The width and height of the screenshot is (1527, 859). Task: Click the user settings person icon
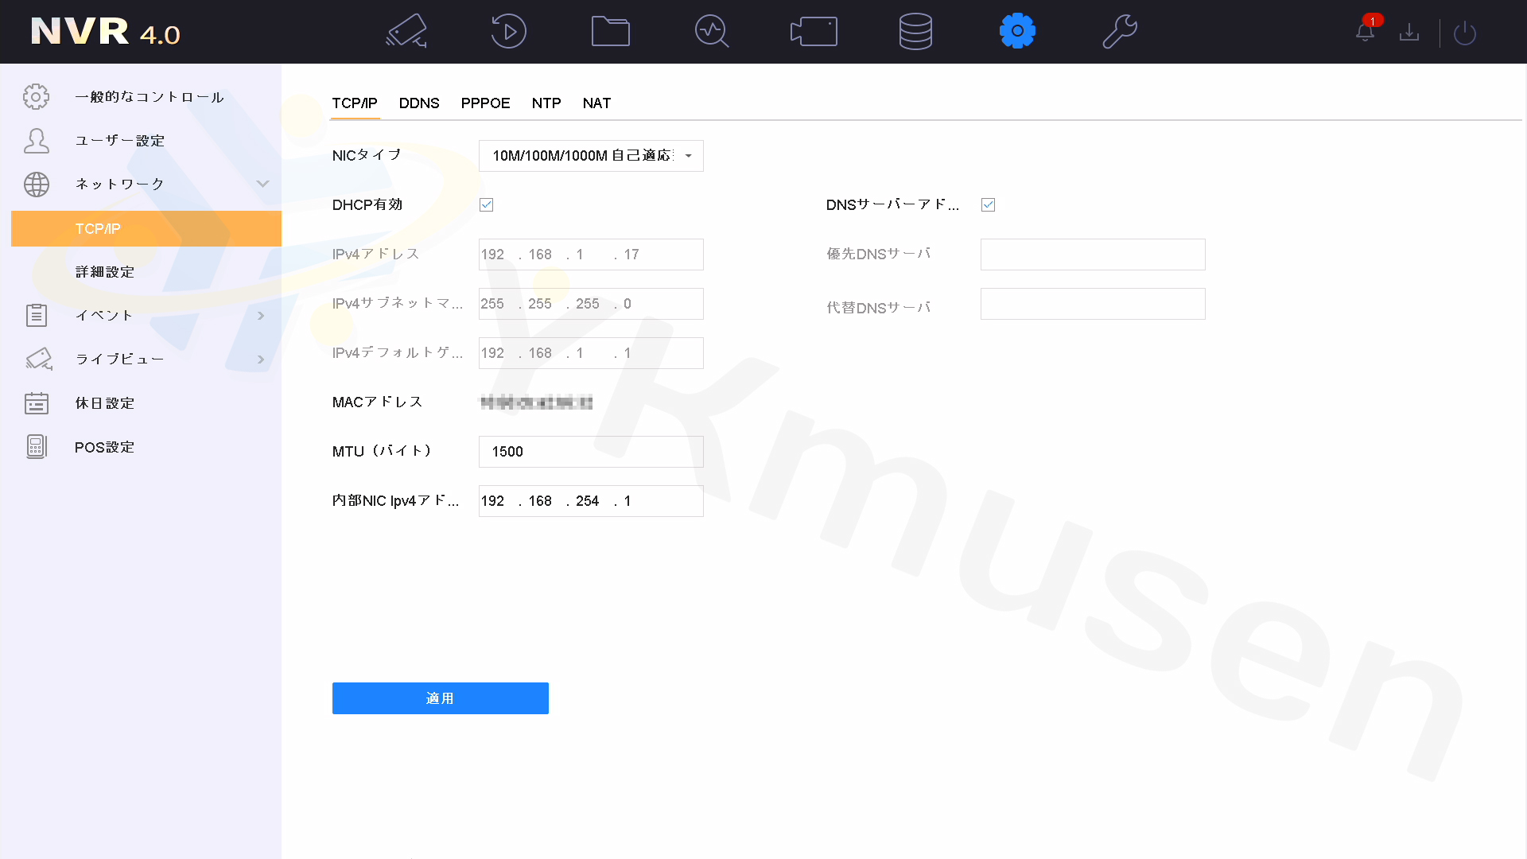click(x=36, y=141)
